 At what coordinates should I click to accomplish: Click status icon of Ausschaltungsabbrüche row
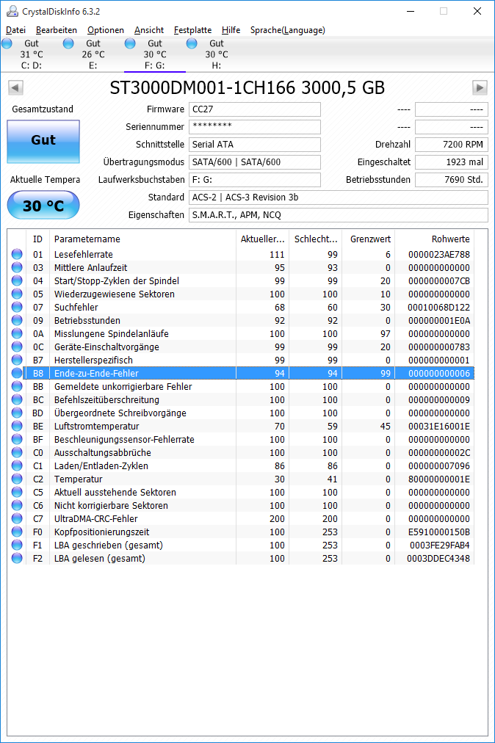(17, 452)
